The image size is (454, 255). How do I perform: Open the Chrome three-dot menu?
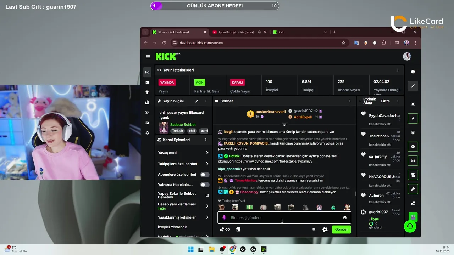coord(415,43)
